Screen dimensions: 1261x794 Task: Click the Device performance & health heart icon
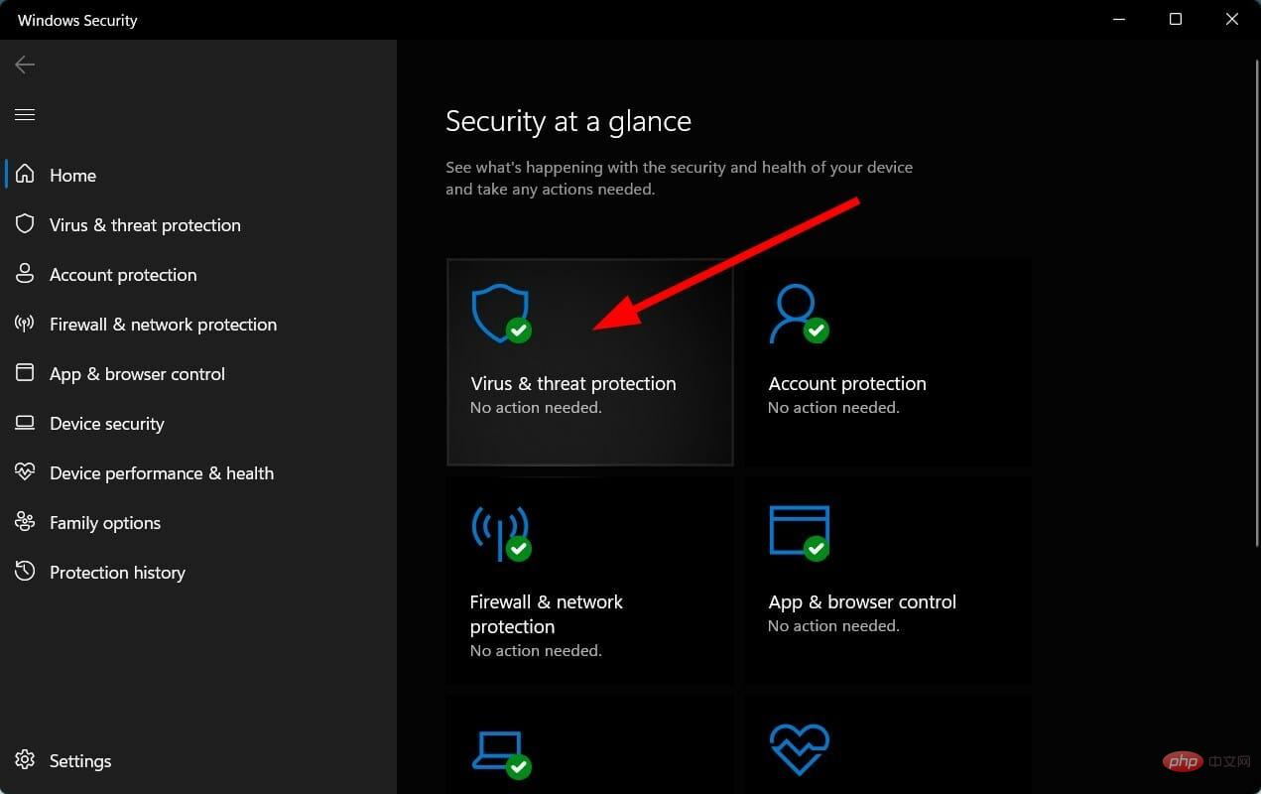pos(799,749)
